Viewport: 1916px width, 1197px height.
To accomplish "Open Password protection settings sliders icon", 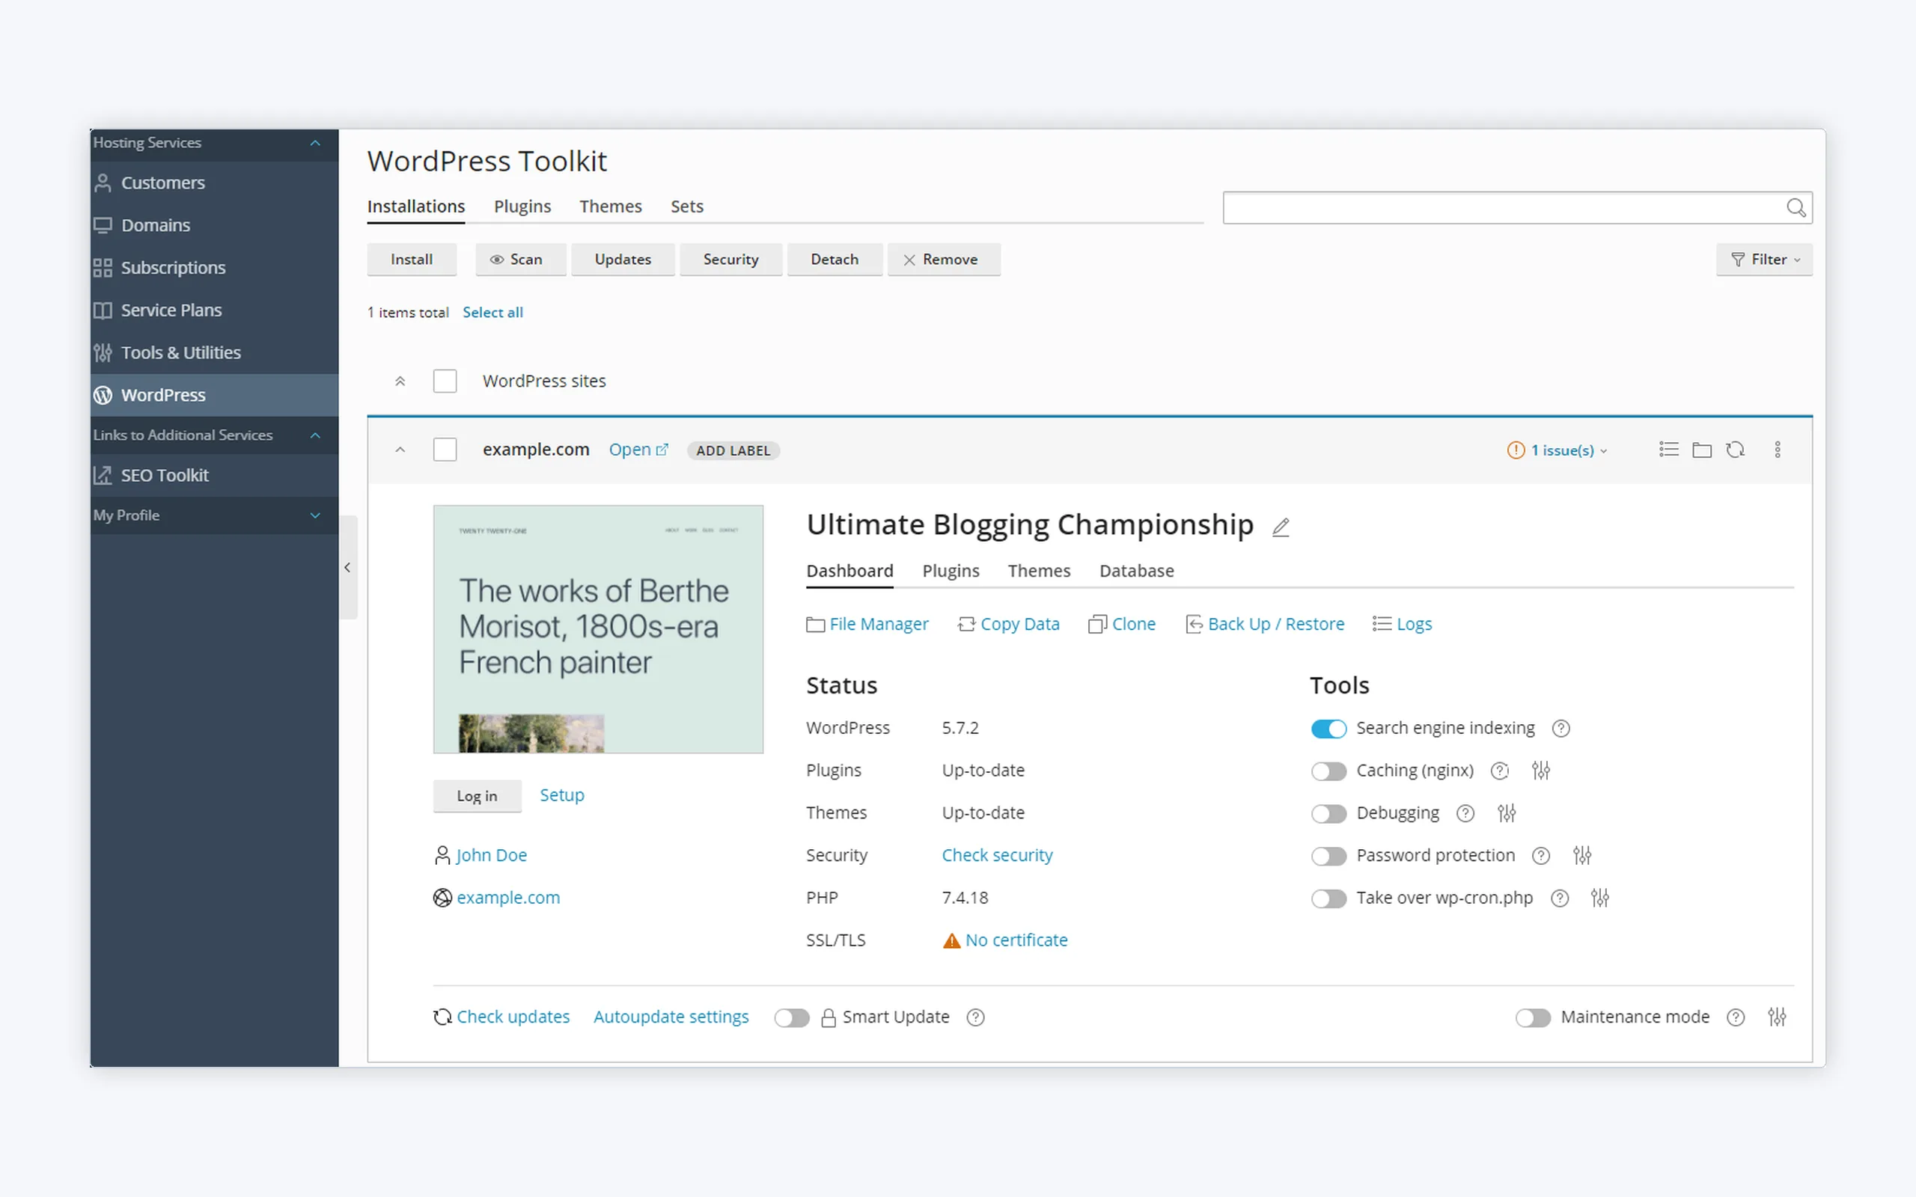I will tap(1582, 855).
